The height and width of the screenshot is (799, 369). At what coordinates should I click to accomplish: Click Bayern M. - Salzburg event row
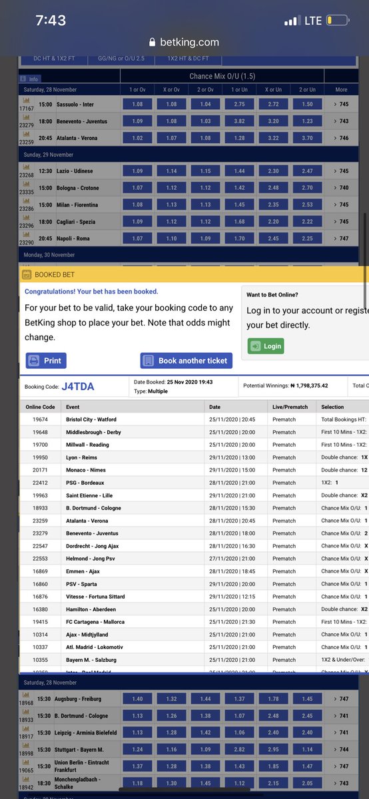pyautogui.click(x=194, y=660)
